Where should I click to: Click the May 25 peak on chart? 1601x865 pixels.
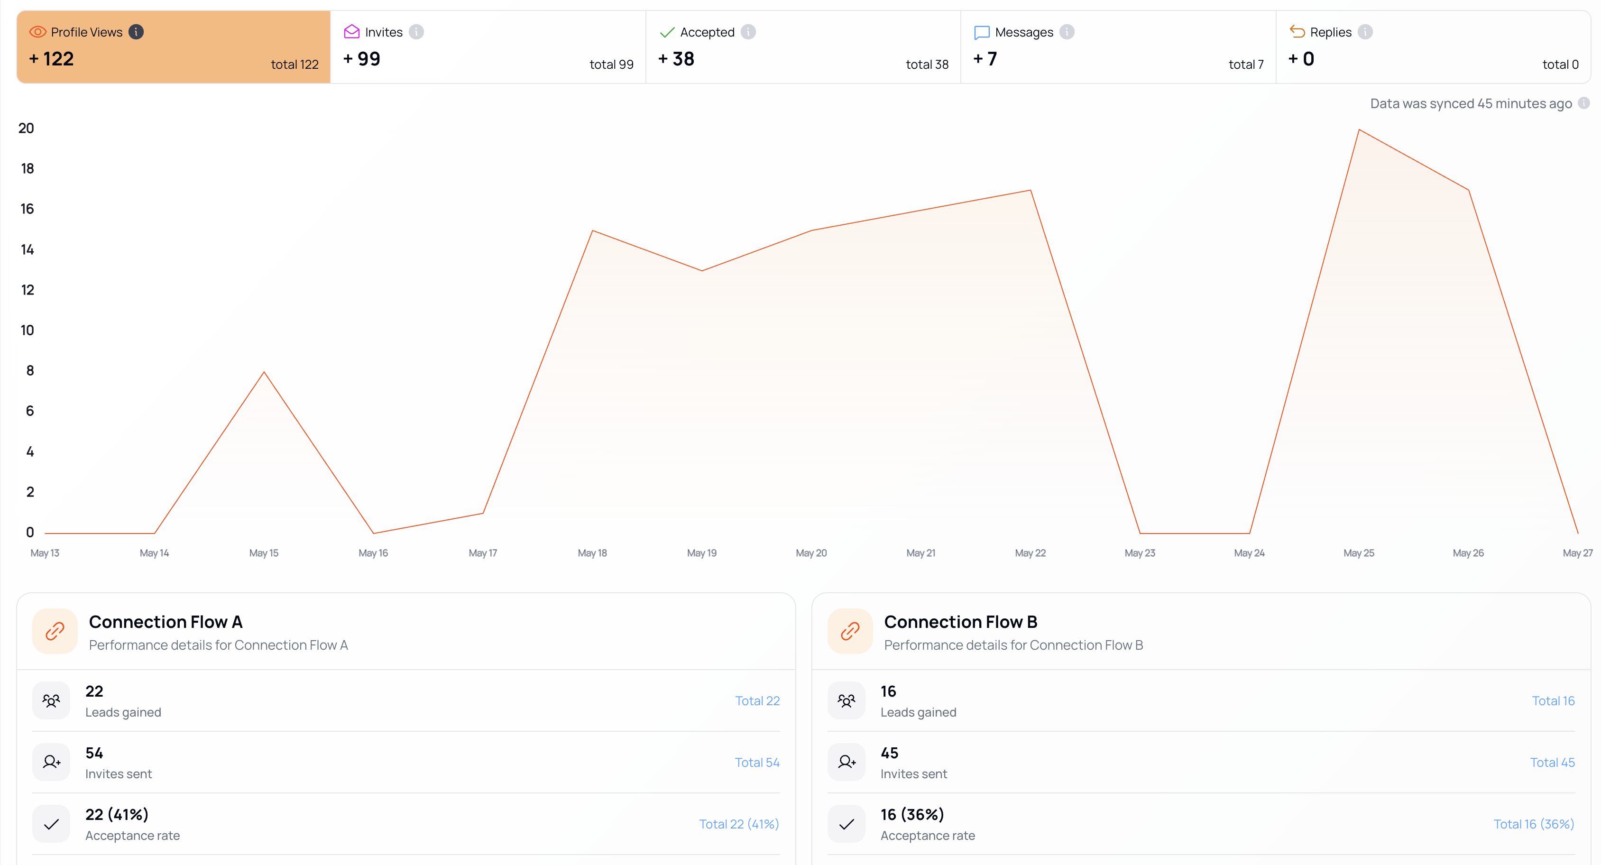(x=1359, y=129)
